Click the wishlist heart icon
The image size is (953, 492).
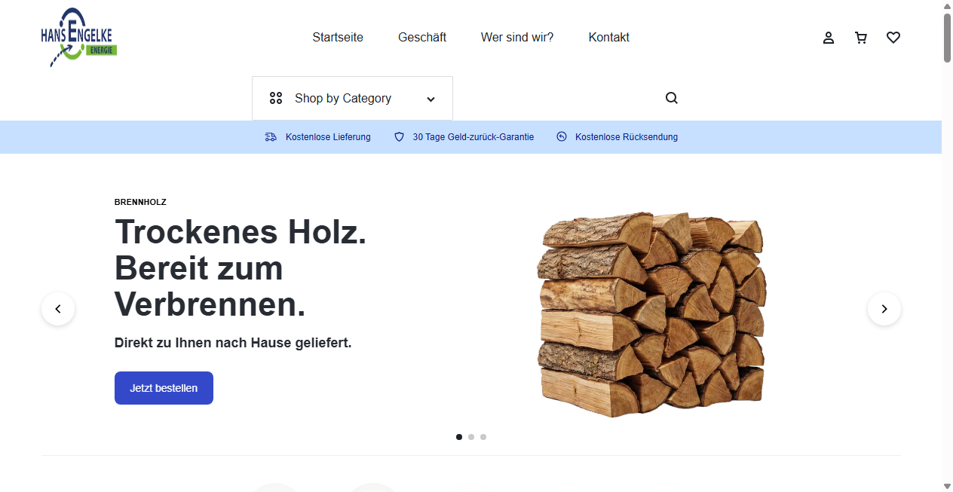click(x=893, y=37)
